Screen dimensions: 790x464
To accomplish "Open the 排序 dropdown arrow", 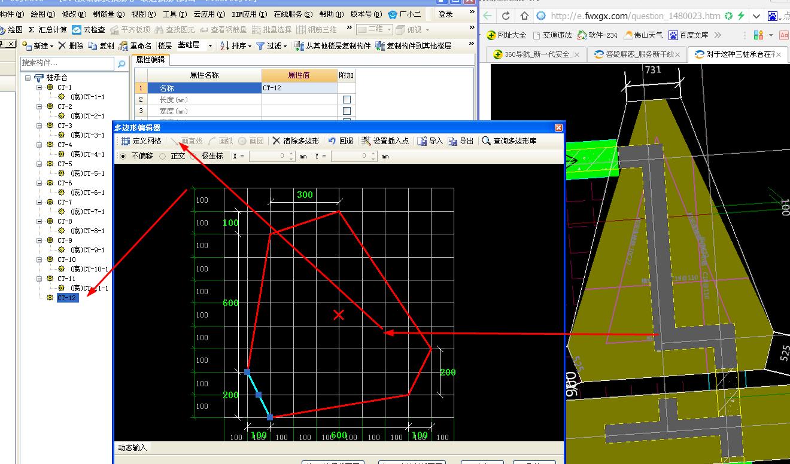I will (248, 46).
